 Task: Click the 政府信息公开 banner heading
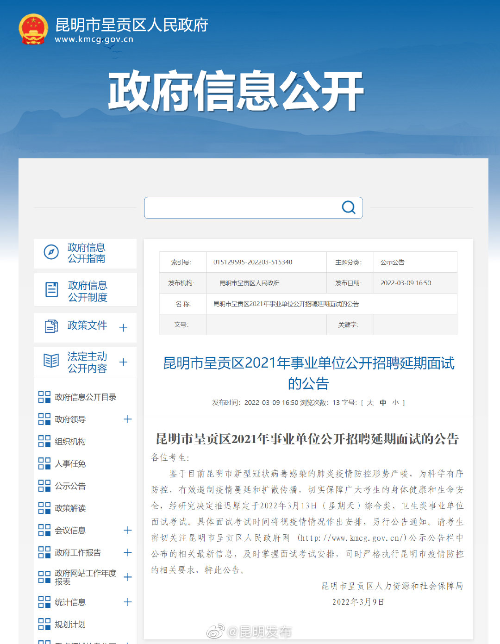pos(236,91)
